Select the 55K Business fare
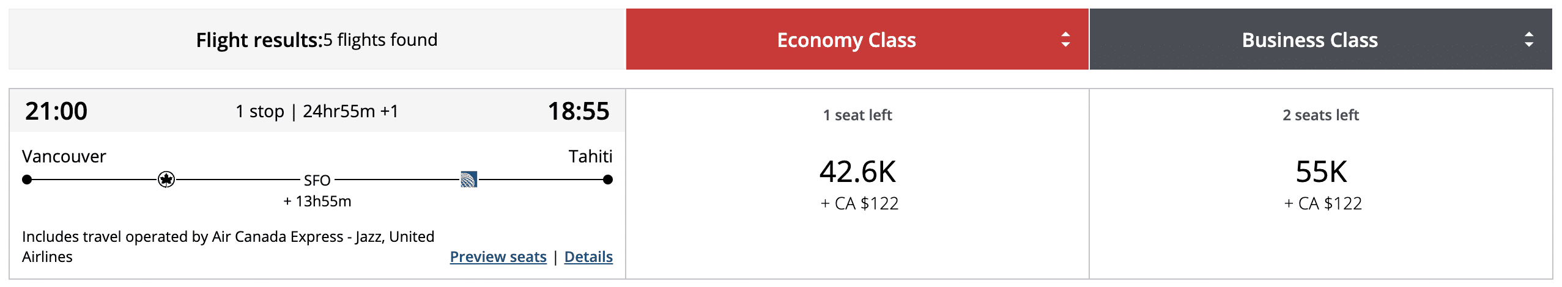1562x287 pixels. tap(1321, 172)
